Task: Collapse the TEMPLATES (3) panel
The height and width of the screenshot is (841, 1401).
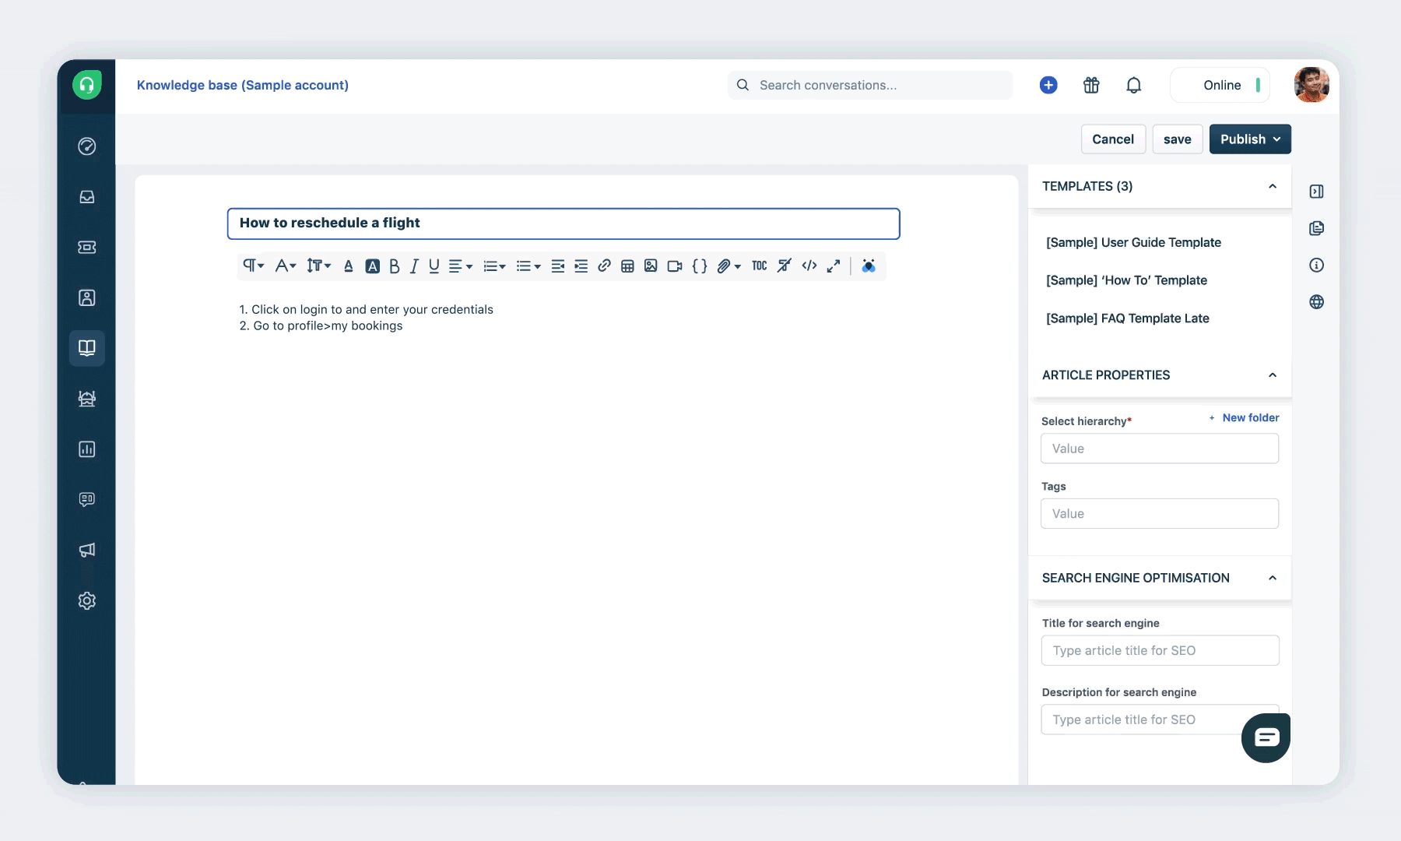Action: coord(1273,187)
